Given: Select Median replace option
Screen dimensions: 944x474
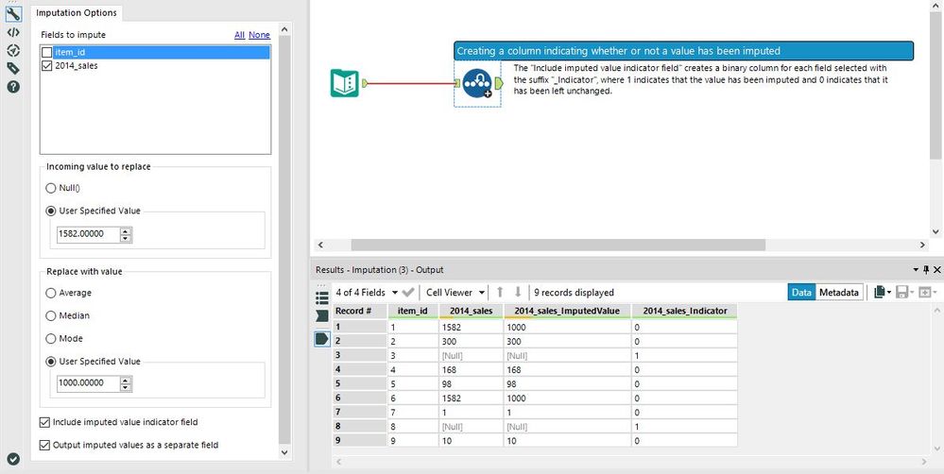Looking at the screenshot, I should coord(51,315).
